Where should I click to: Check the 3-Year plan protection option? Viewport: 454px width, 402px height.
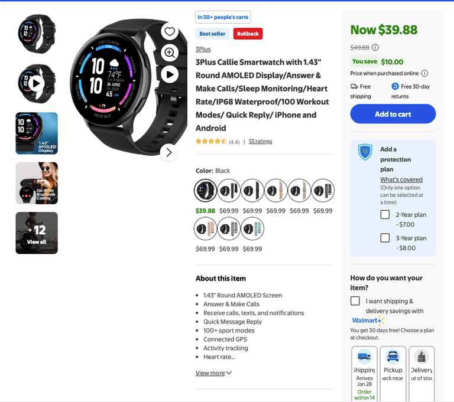pyautogui.click(x=385, y=238)
